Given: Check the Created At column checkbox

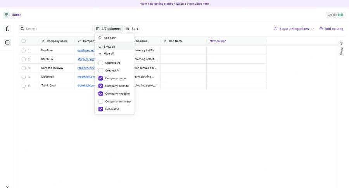Looking at the screenshot, I should tap(100, 70).
